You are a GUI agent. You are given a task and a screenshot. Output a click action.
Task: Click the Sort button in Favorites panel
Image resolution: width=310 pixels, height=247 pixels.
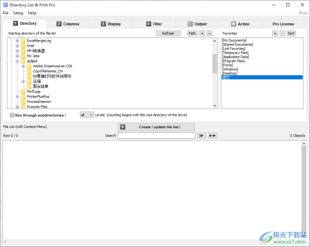click(x=291, y=33)
